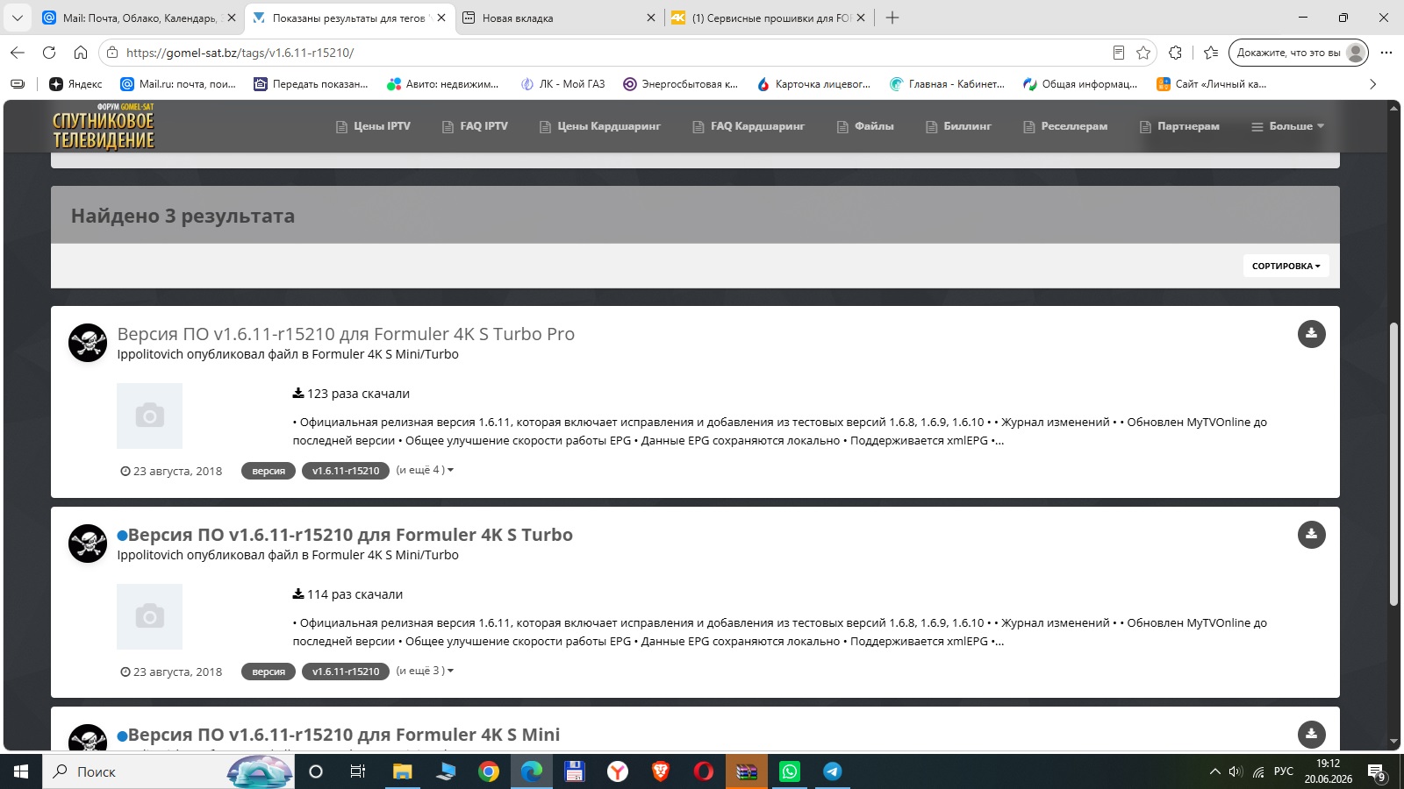Open File Explorer from taskbar

[x=402, y=771]
